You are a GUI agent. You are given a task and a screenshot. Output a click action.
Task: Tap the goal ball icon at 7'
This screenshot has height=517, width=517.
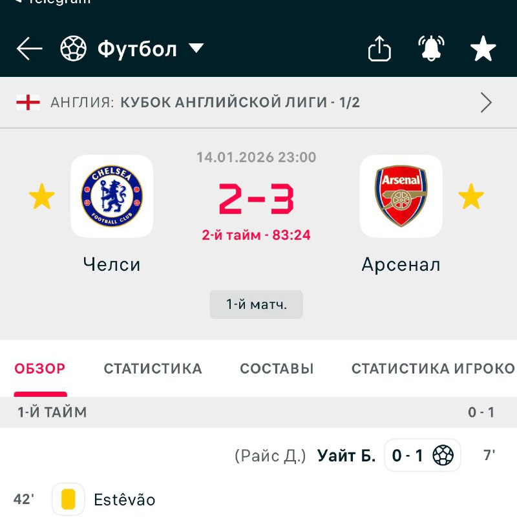(443, 456)
